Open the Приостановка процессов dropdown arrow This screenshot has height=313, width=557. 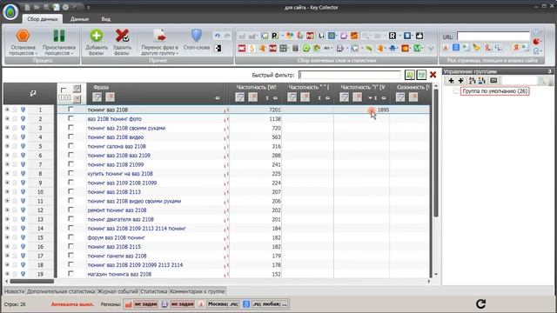[x=72, y=54]
